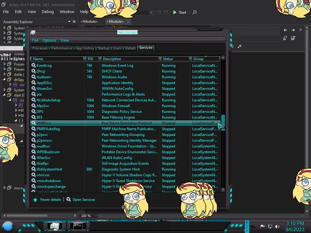Collapse the dnSpy assembly tree node
Screen dimensions: 311x233
point(4,79)
